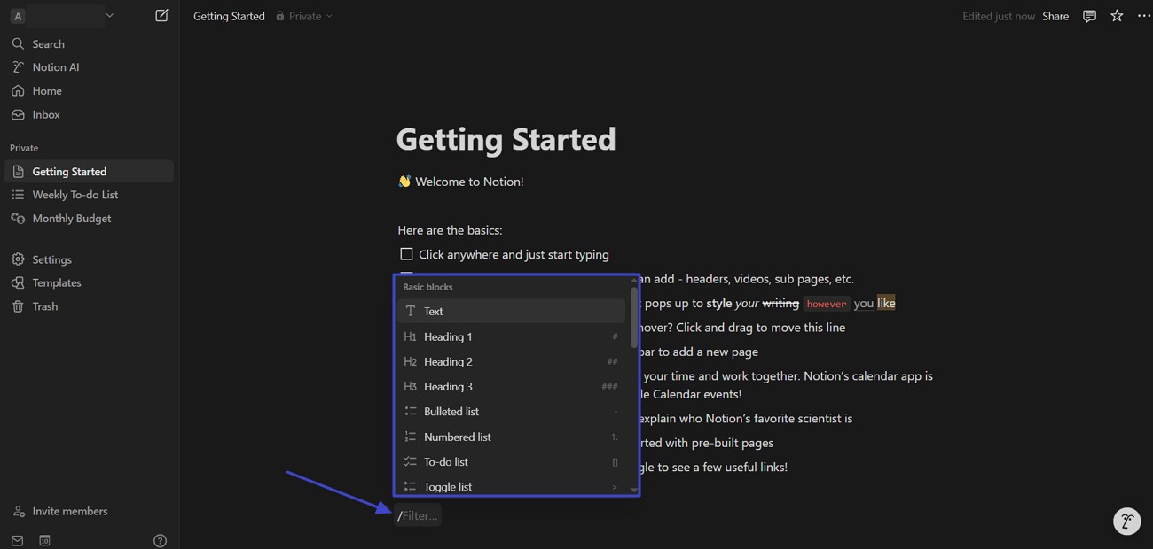Open Search in the sidebar

click(x=89, y=43)
